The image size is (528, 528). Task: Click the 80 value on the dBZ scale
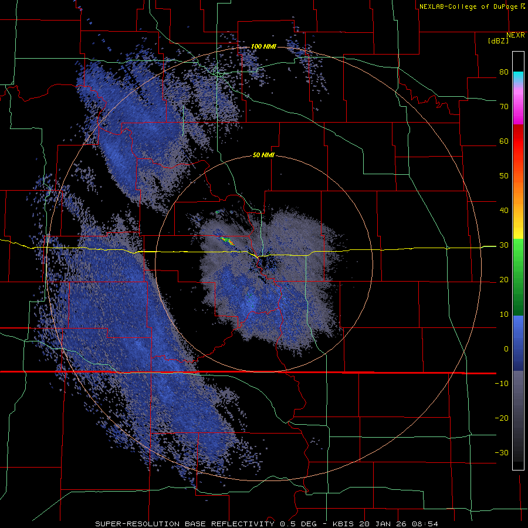click(x=504, y=72)
